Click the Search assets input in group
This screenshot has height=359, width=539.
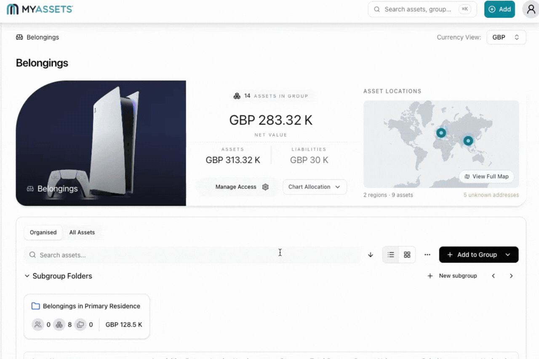192,255
